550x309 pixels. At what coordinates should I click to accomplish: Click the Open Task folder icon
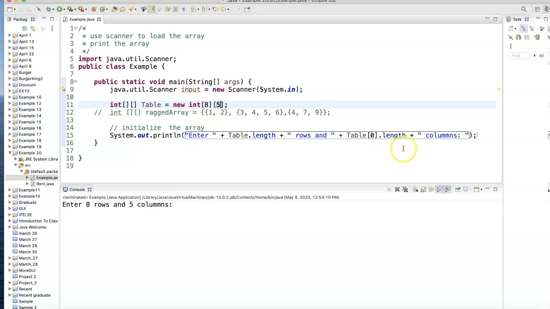tap(122, 9)
